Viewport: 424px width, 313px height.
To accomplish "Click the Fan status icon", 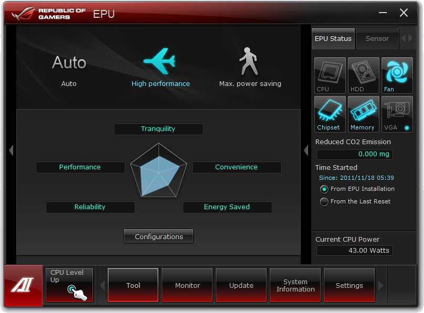I will [x=397, y=75].
